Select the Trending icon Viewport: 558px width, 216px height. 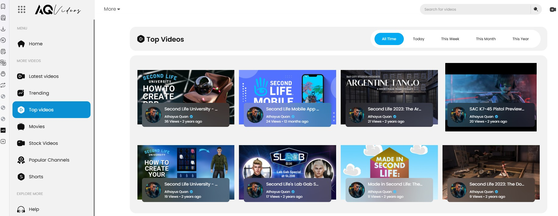tap(21, 93)
